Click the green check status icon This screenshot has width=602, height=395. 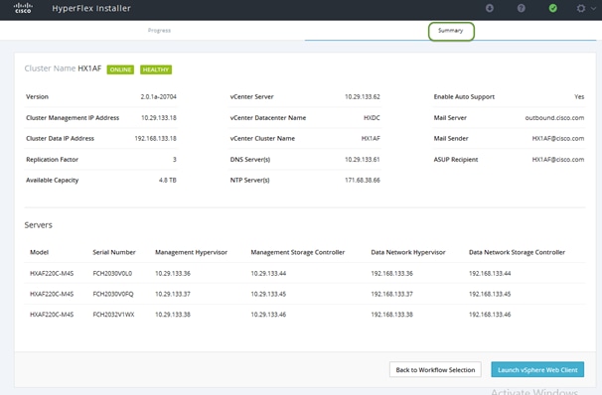click(553, 8)
